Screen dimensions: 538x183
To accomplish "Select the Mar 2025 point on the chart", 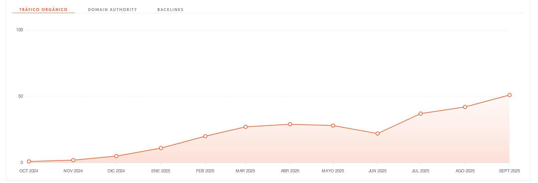I will [245, 127].
